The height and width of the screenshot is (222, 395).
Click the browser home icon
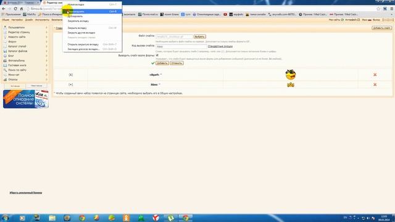22,9
